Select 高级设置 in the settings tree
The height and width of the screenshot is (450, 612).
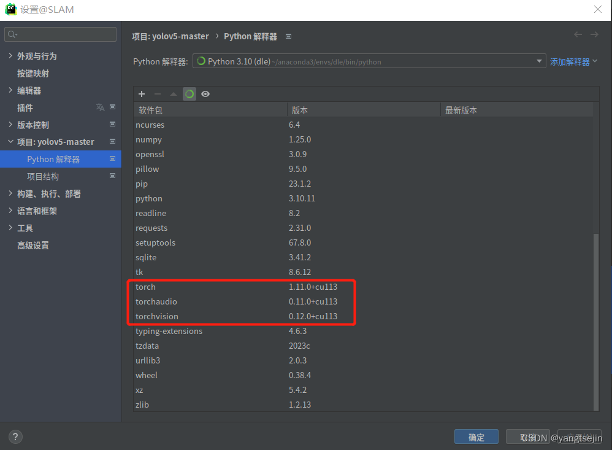(x=33, y=246)
